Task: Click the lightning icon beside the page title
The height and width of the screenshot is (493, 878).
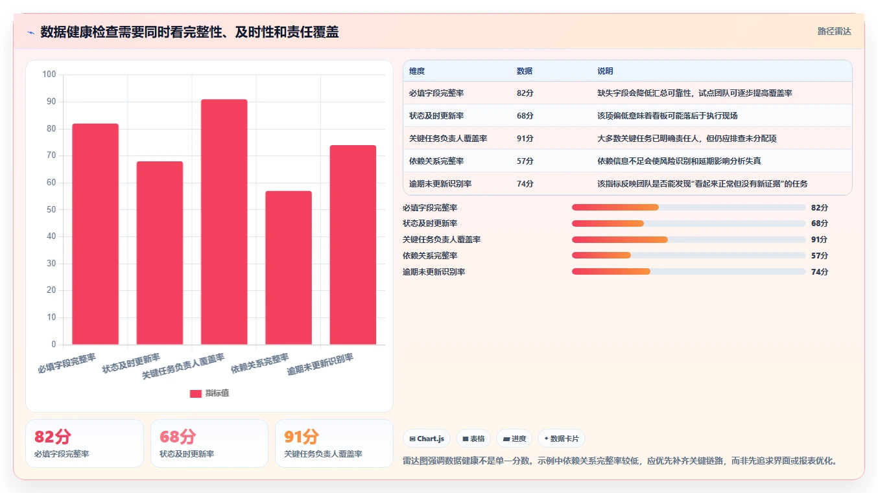Action: point(31,32)
